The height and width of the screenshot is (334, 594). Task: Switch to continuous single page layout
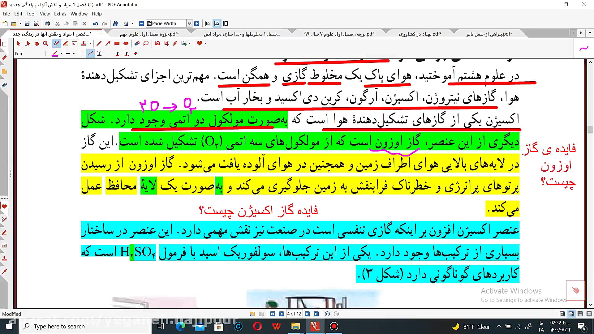pos(571,314)
